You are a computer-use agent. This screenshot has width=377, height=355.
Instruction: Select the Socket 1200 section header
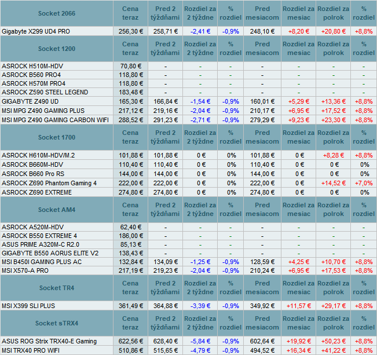pyautogui.click(x=57, y=49)
